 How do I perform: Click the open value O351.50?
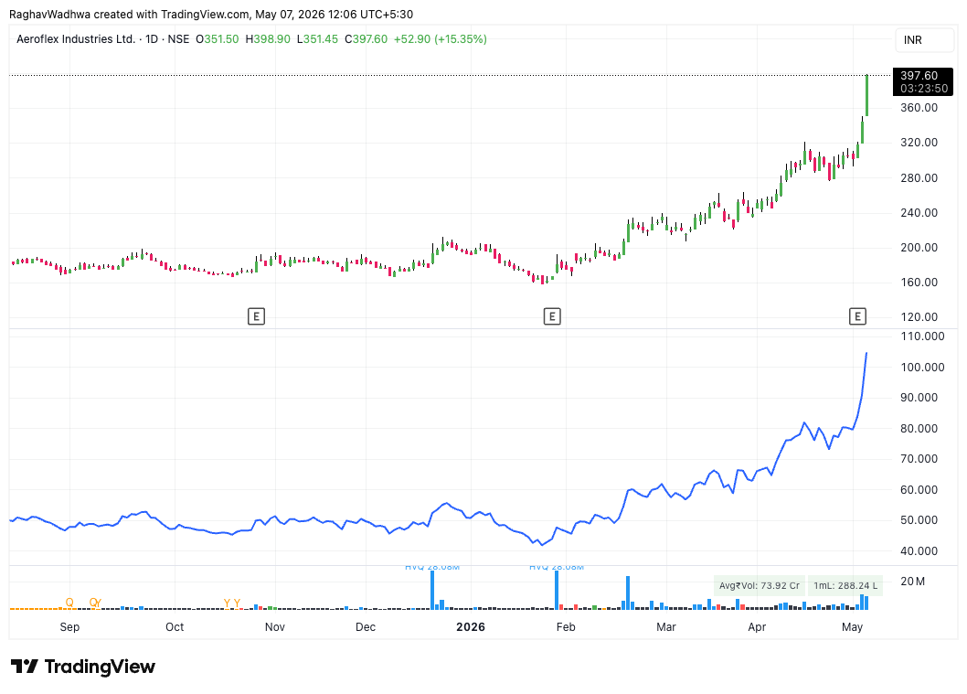pos(218,39)
